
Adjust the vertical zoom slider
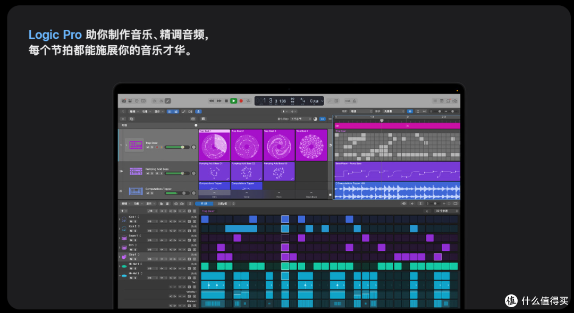point(438,111)
